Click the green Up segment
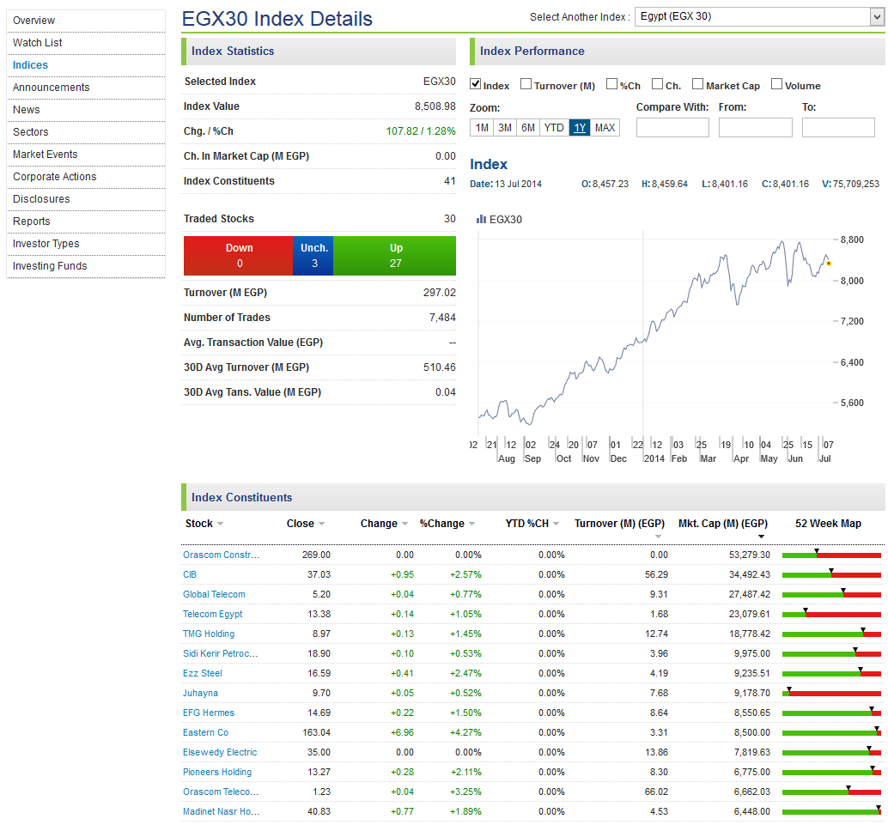Viewport: 888px width, 825px height. tap(395, 256)
